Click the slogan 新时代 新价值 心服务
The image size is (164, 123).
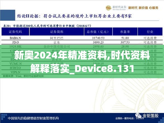143,8
